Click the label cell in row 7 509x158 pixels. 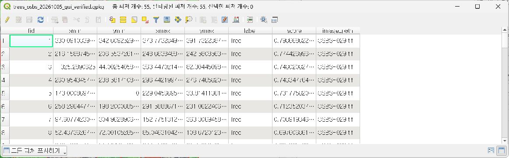tap(250, 119)
